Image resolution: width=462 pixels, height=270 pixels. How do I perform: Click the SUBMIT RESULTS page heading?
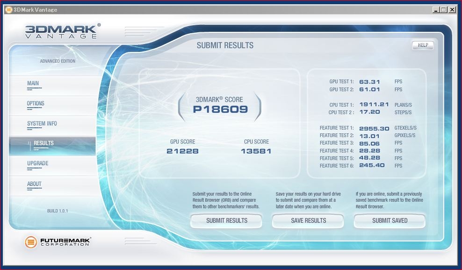pyautogui.click(x=225, y=45)
